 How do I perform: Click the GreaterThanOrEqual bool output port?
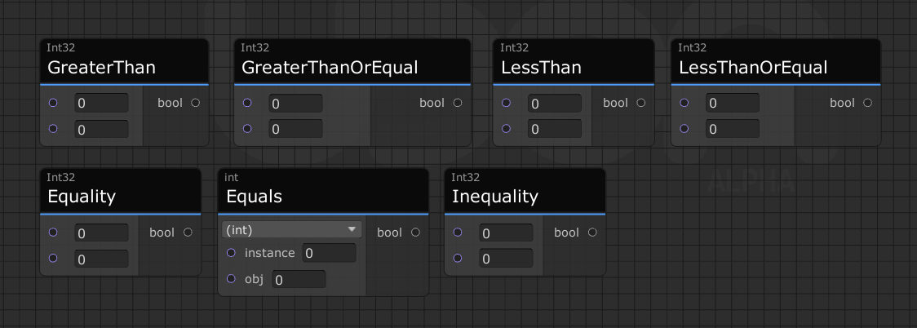(x=457, y=103)
